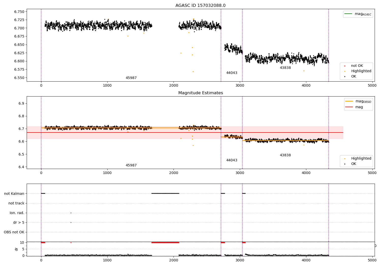
Task: Click the 6.4 y-axis tick label
Action: click(x=21, y=167)
